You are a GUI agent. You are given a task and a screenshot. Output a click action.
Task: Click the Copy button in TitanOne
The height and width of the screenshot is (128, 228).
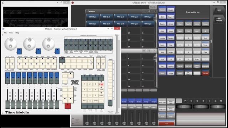coord(162,31)
